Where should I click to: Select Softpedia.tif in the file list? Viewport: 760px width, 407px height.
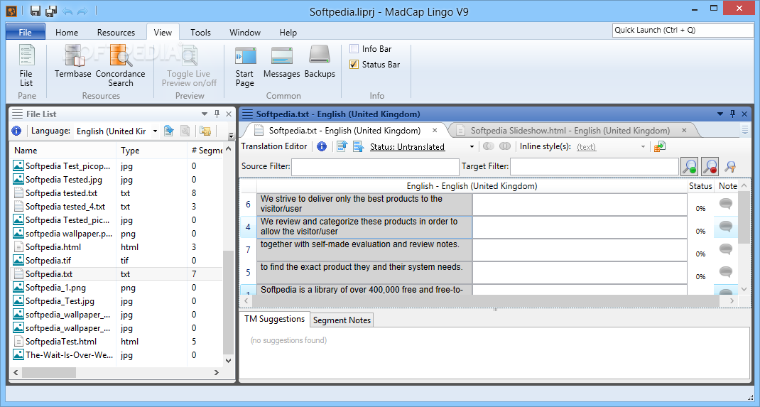pos(116,260)
